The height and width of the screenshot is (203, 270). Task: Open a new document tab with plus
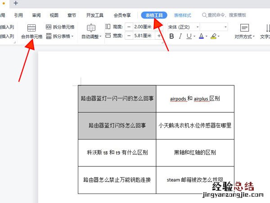(16, 3)
